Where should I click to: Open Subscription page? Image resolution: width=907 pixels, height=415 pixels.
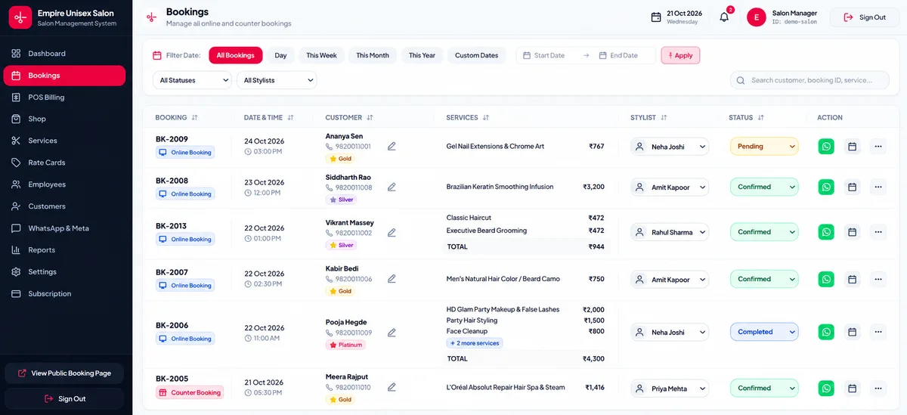coord(64,294)
